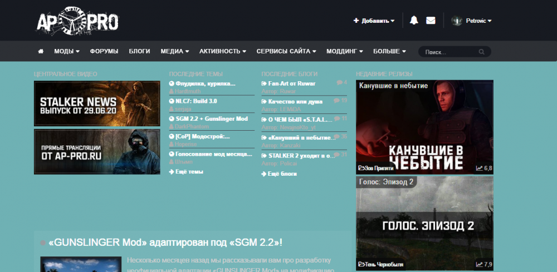Click author name Hoperise
The width and height of the screenshot is (557, 272).
click(x=186, y=144)
